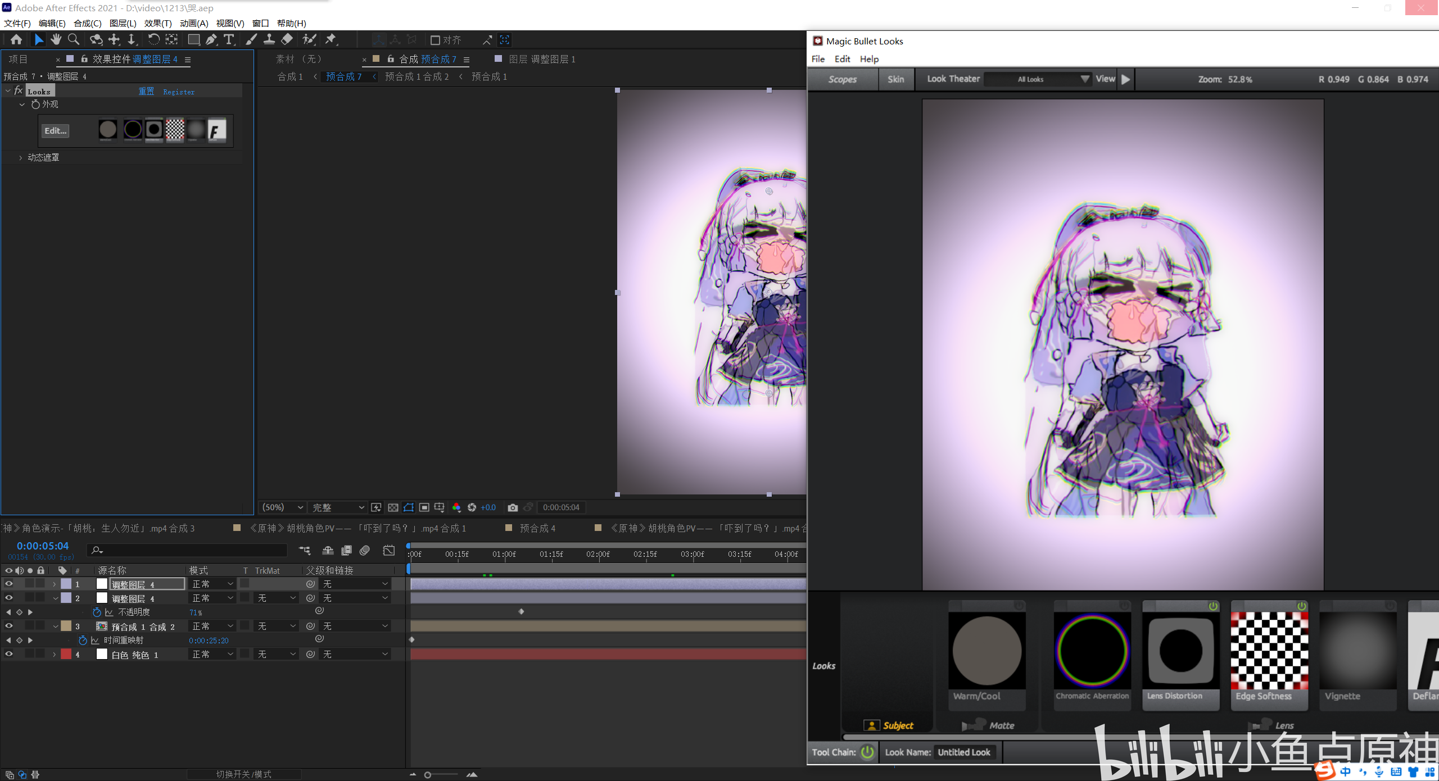The image size is (1439, 781).
Task: Toggle motion blur icon in timeline
Action: (x=365, y=550)
